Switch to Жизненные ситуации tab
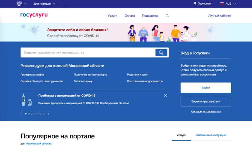The height and width of the screenshot is (148, 252). pos(211,135)
